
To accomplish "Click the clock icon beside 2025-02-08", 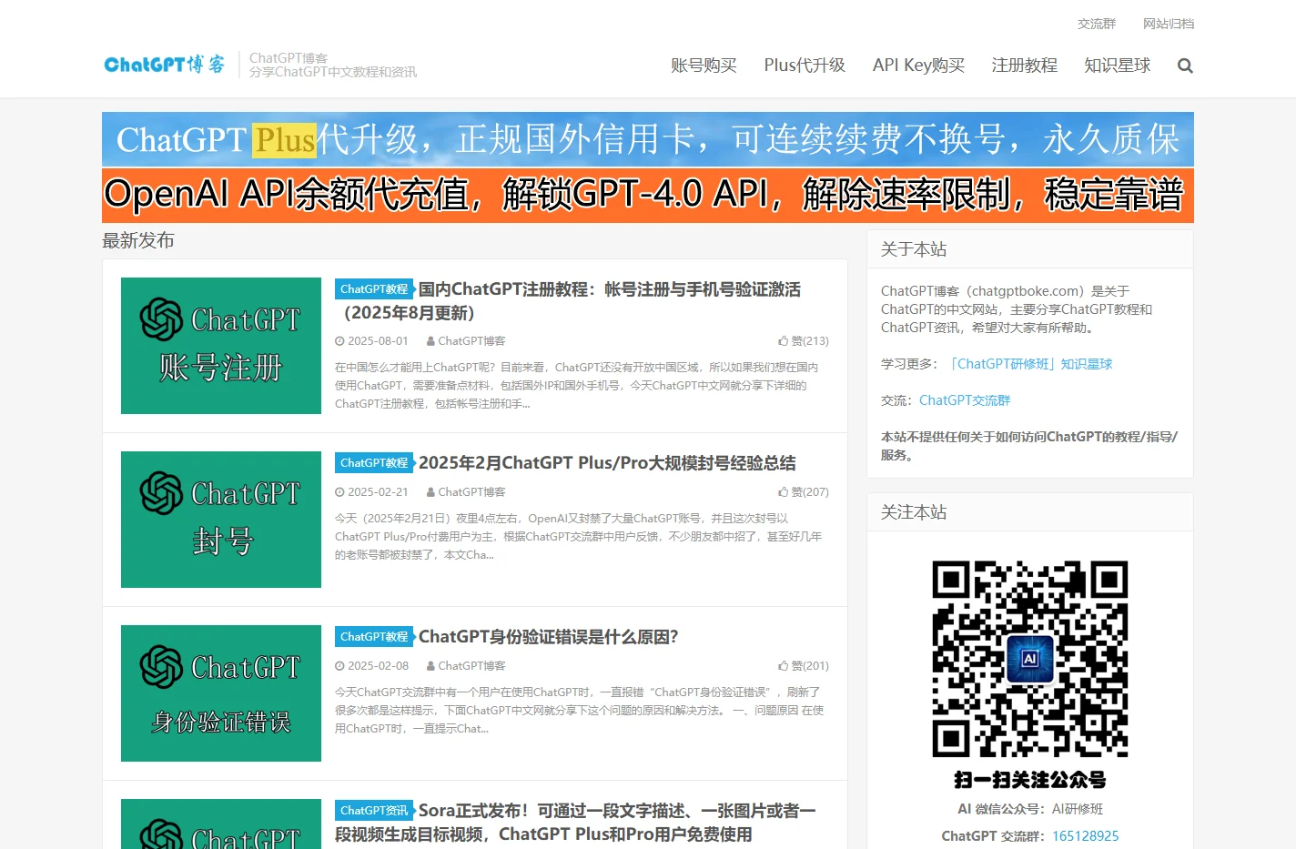I will pos(339,666).
